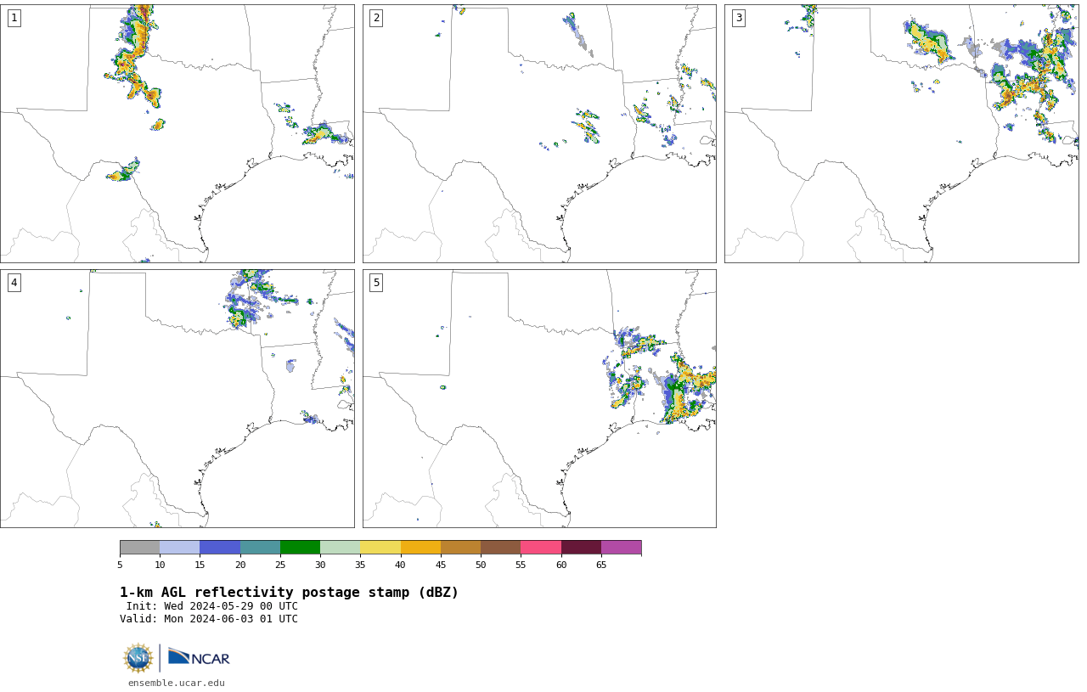The height and width of the screenshot is (692, 1087).
Task: Open ensemble member 5 reflectivity panel
Action: 539,398
